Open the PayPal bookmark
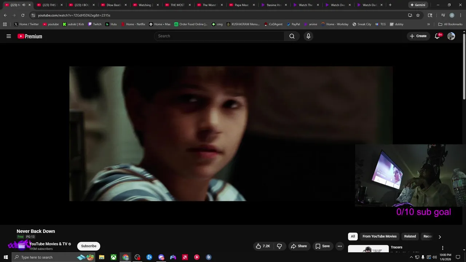The image size is (466, 262). 293,24
